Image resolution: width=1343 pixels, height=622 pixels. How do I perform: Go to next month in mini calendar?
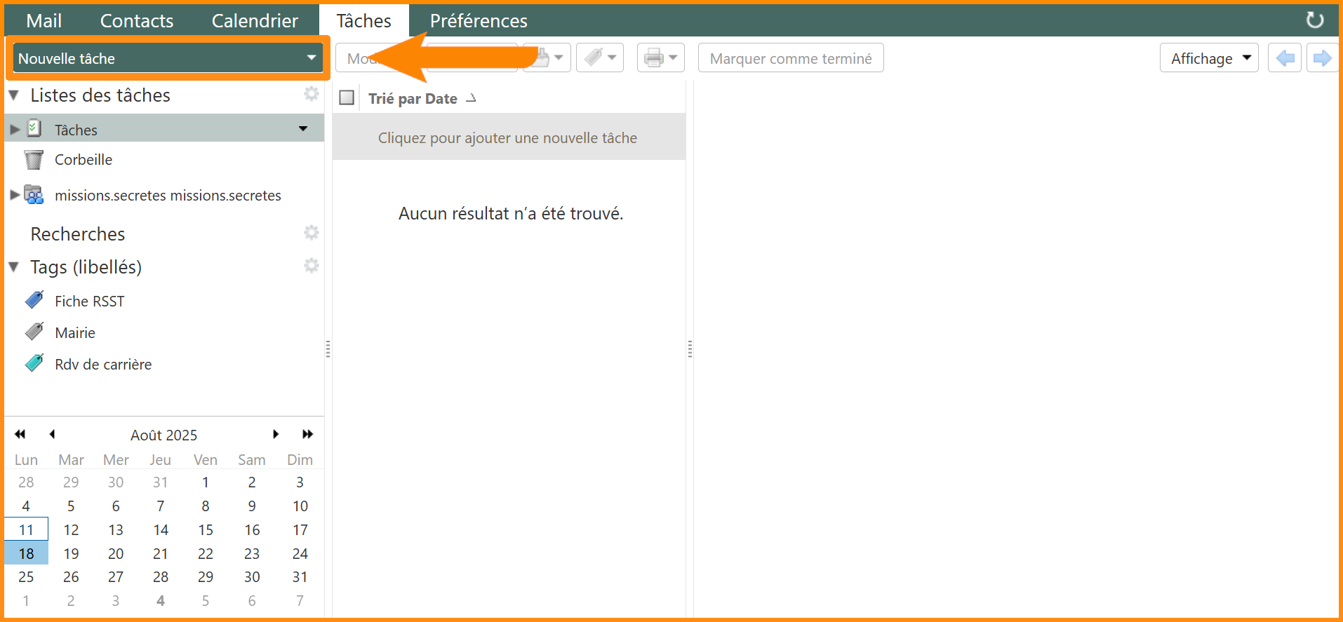pyautogui.click(x=276, y=435)
